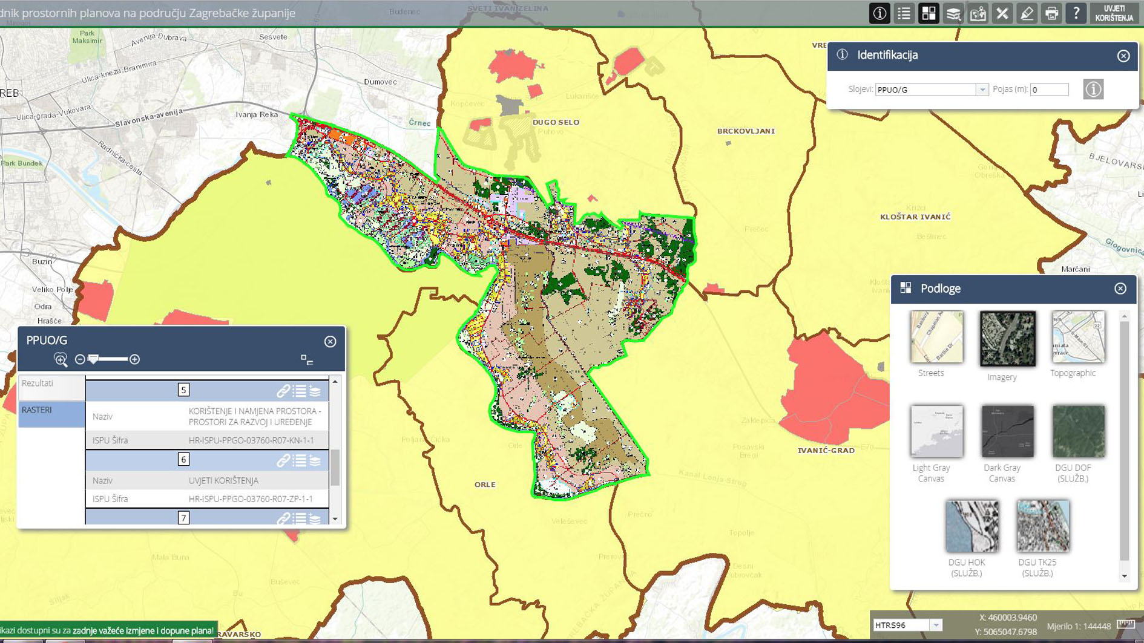Open the link icon for result 6
1144x643 pixels.
[283, 460]
